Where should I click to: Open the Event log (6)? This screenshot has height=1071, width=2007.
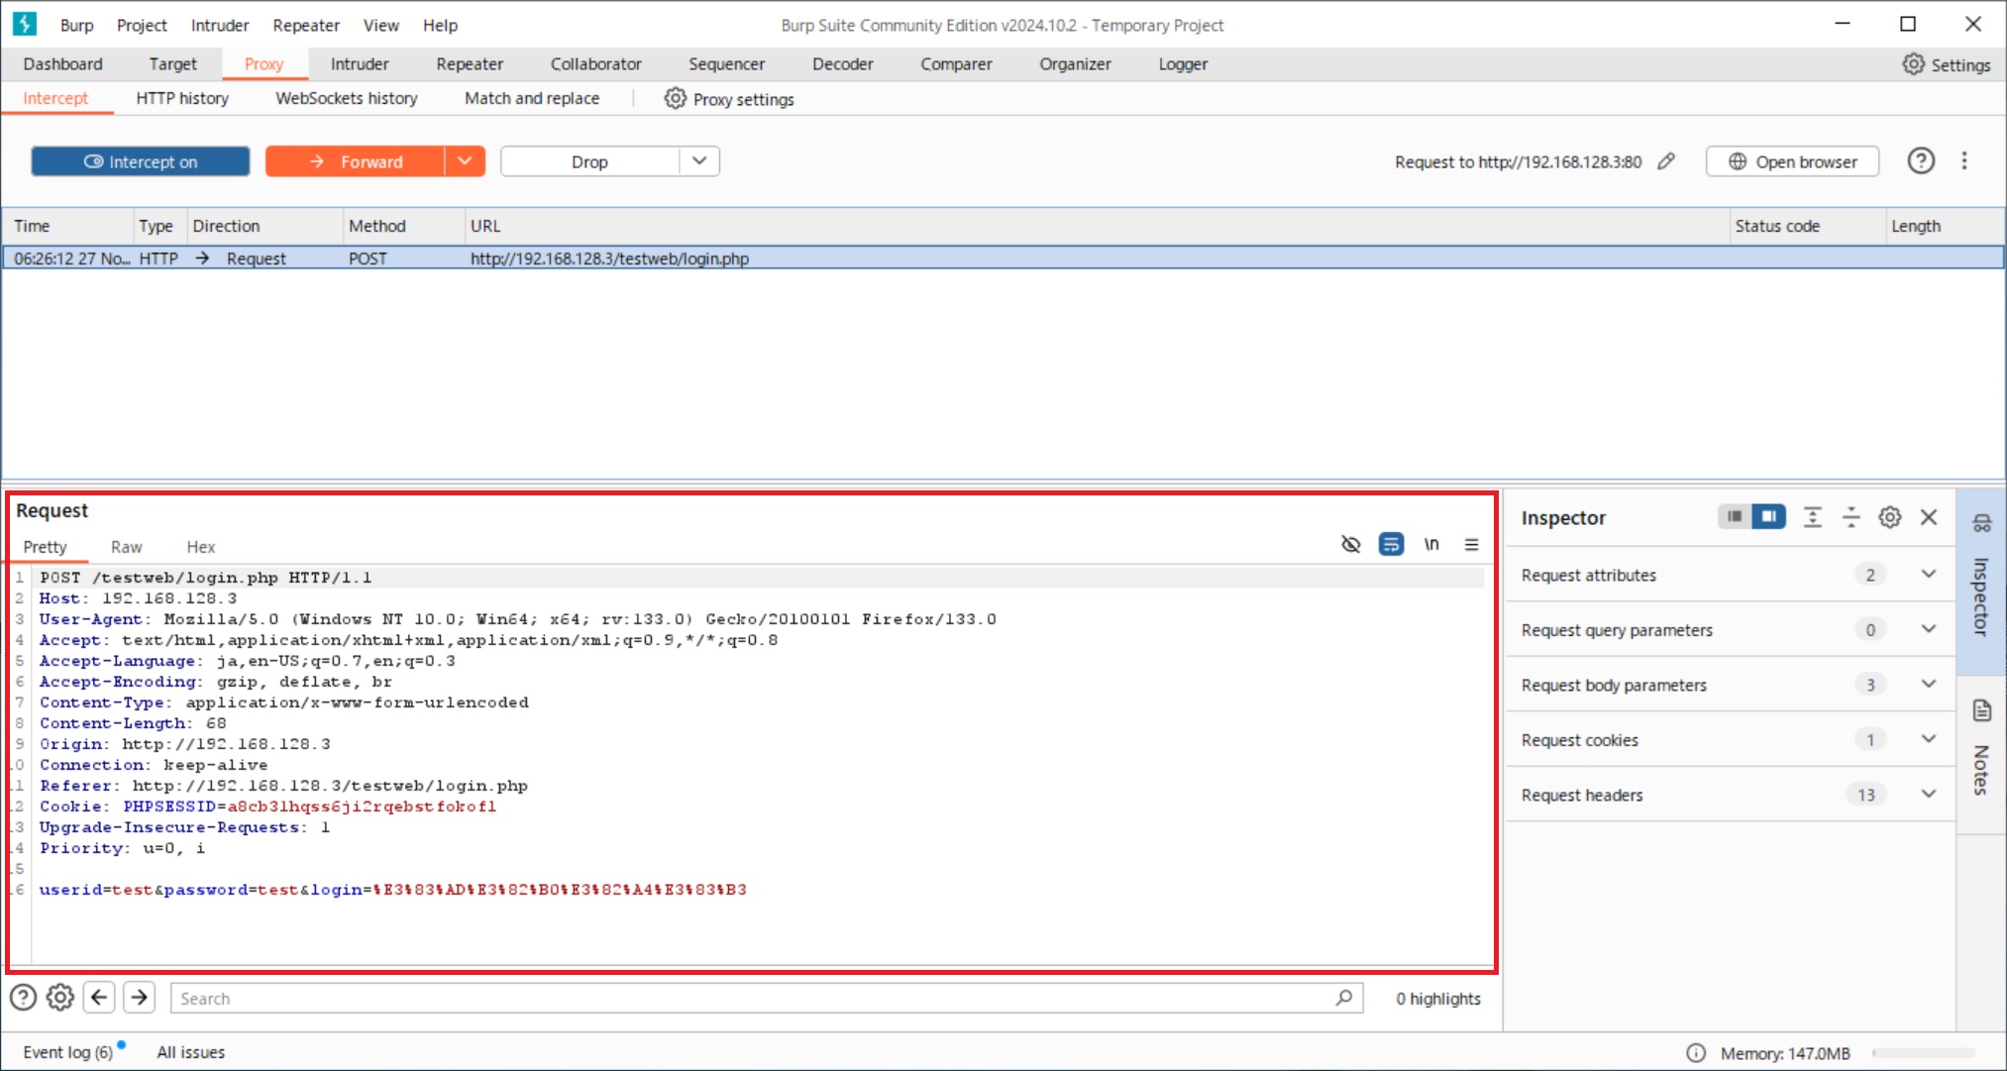tap(68, 1052)
